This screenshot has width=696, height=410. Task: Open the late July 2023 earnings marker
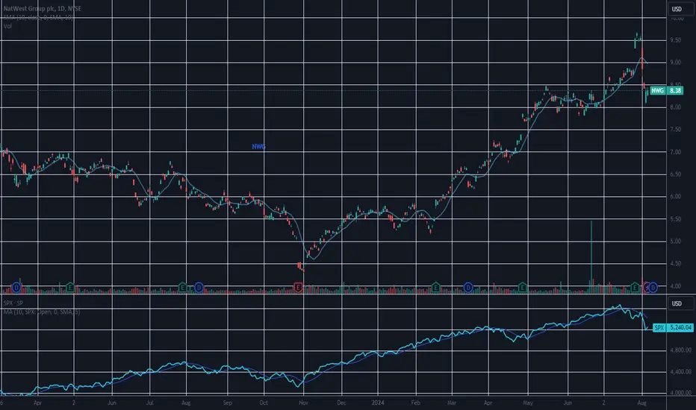point(182,288)
